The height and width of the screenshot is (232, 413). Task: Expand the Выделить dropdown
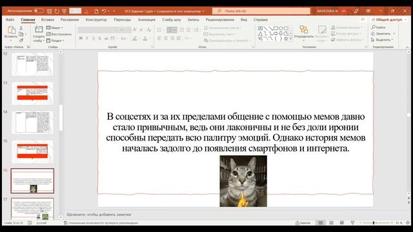tap(382, 40)
